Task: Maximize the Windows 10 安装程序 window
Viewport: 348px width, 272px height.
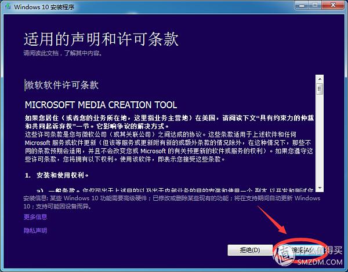Action: (x=315, y=5)
